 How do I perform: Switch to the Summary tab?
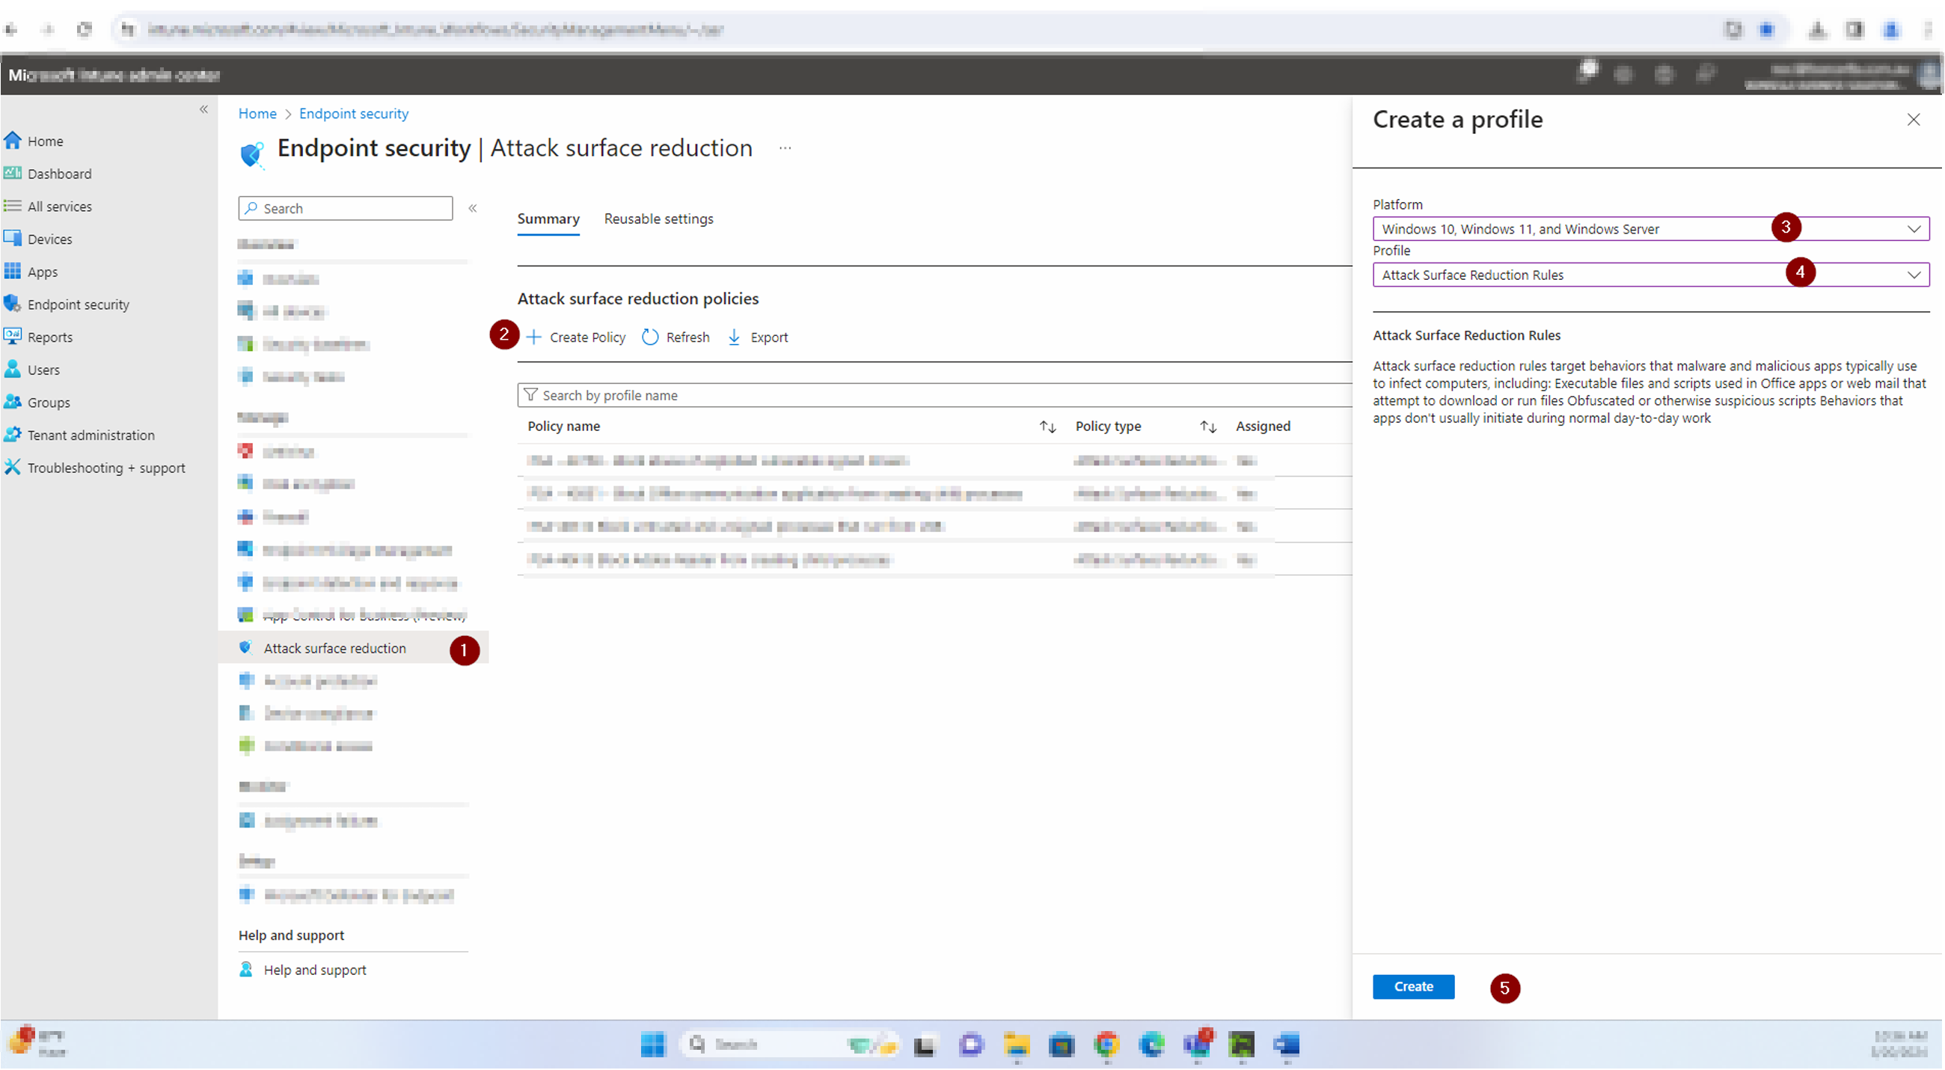point(548,219)
